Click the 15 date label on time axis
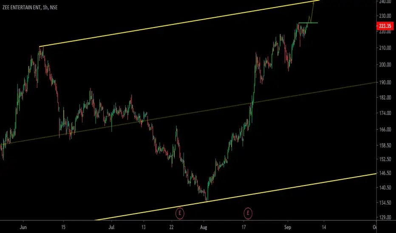The height and width of the screenshot is (233, 396). pyautogui.click(x=63, y=227)
